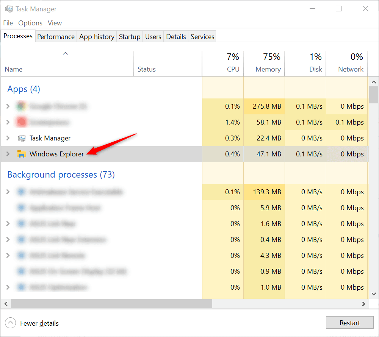The image size is (379, 337).
Task: Click the red blurred icon in the 58.1 MB row
Action: (21, 122)
